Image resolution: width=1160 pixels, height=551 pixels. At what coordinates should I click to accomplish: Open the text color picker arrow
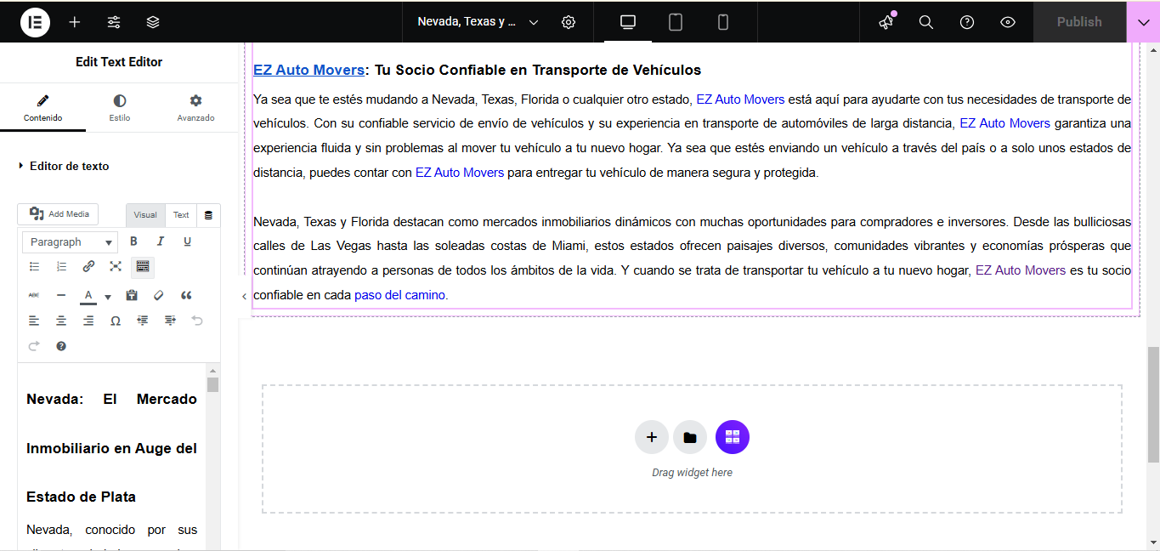pyautogui.click(x=108, y=297)
